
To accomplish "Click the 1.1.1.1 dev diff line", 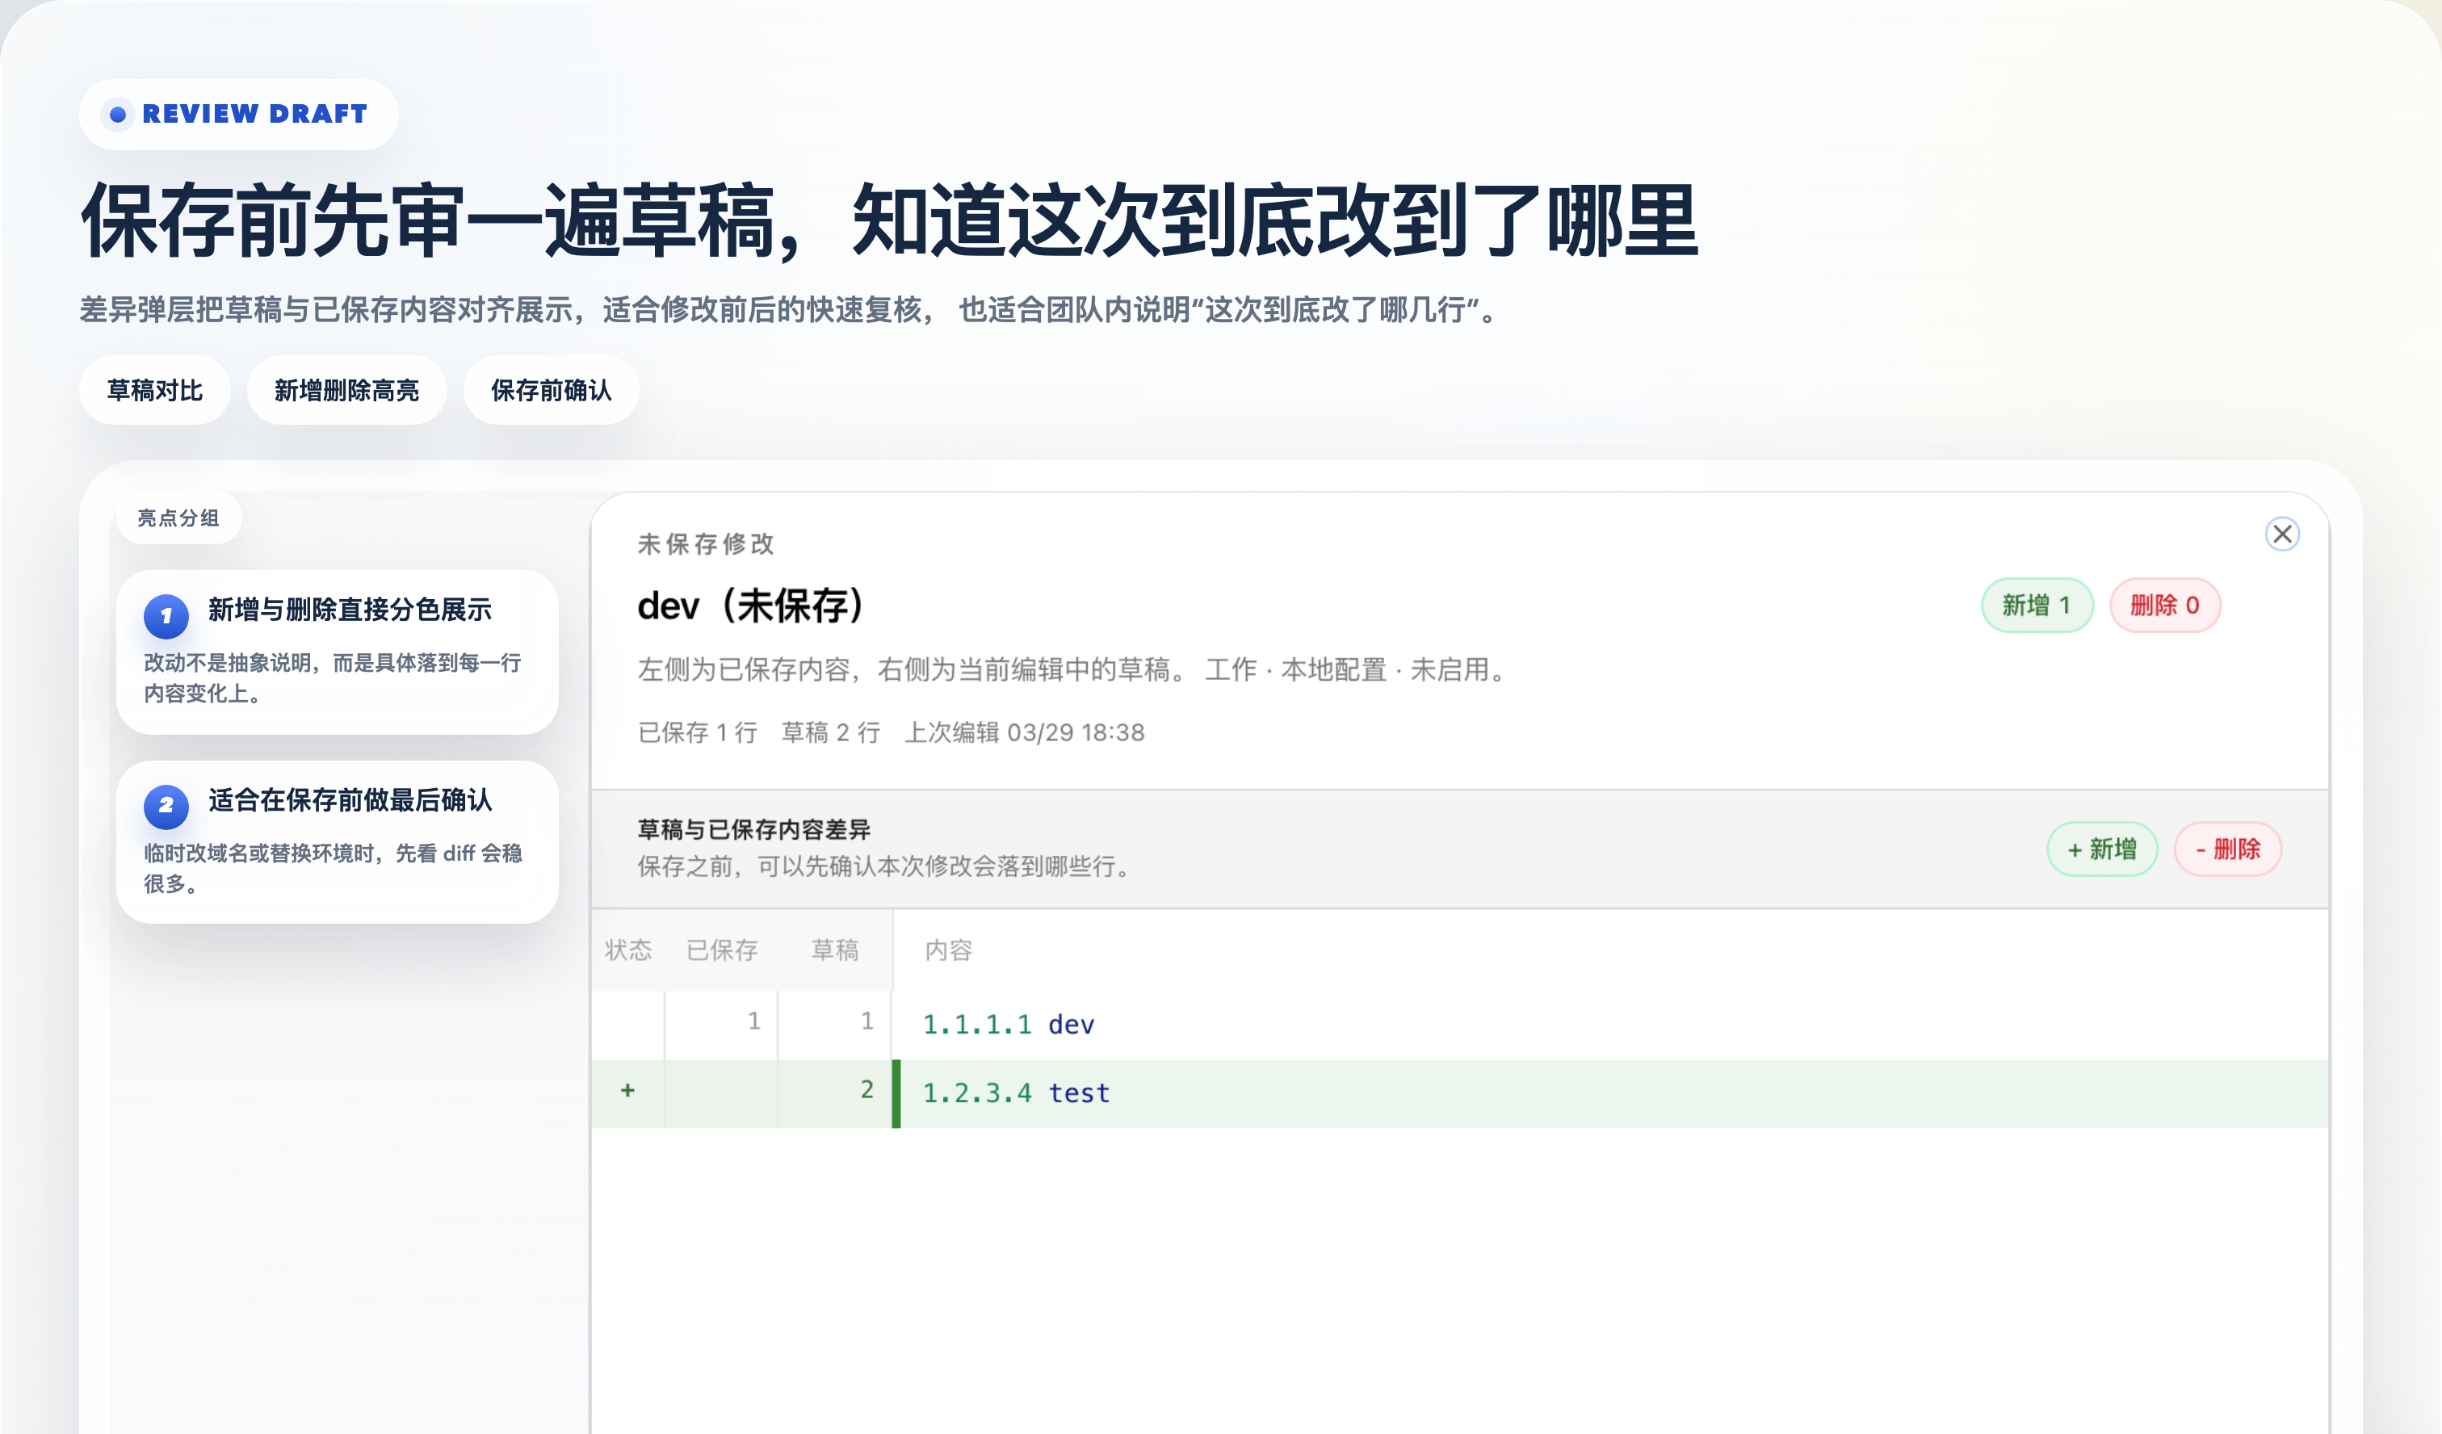I will point(1008,1024).
